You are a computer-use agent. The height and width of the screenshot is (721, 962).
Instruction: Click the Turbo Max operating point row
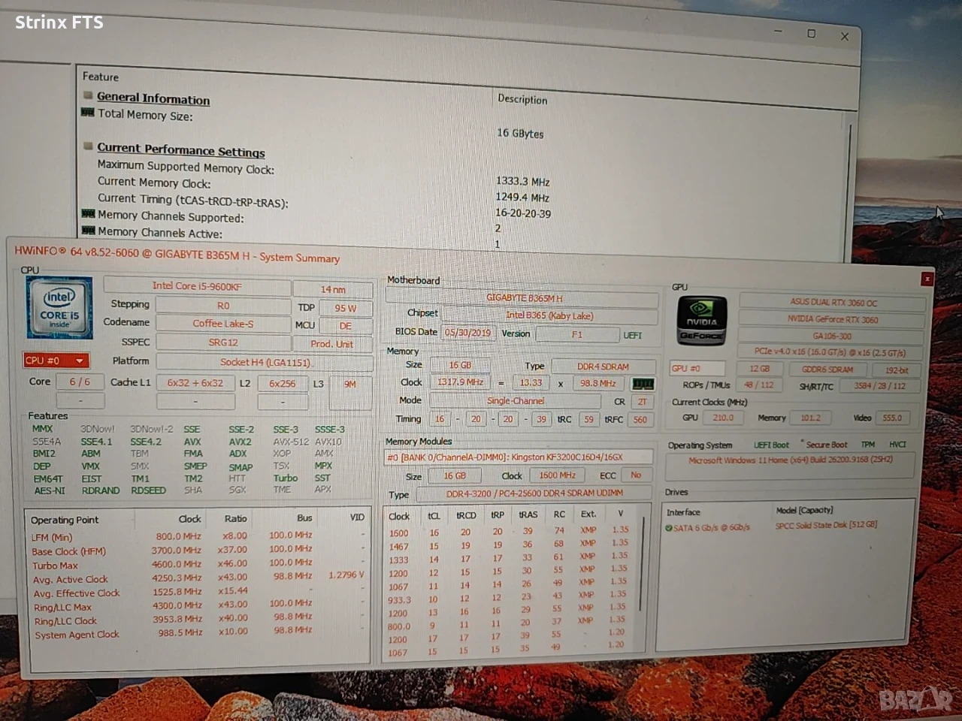[198, 564]
